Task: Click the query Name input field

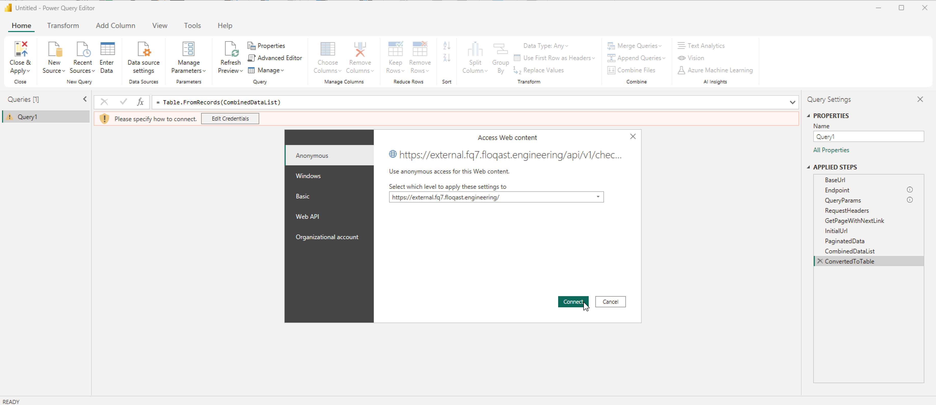Action: (x=869, y=136)
